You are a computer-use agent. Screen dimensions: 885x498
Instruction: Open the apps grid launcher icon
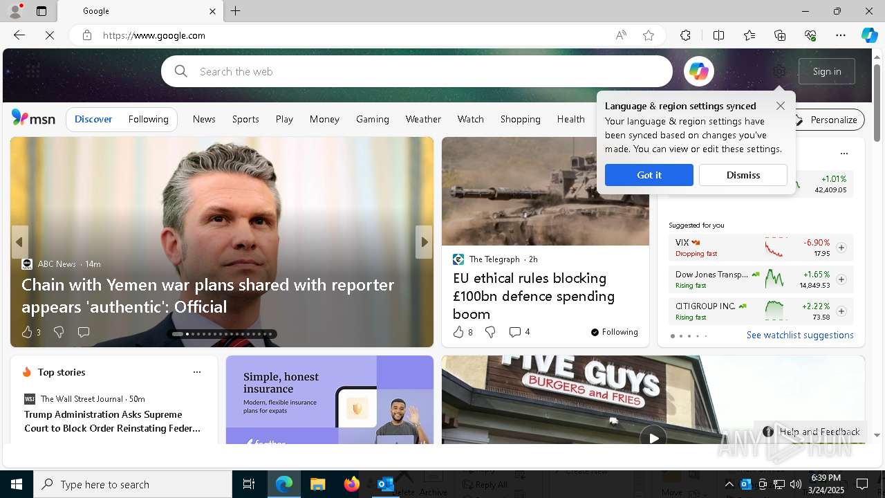tap(32, 71)
